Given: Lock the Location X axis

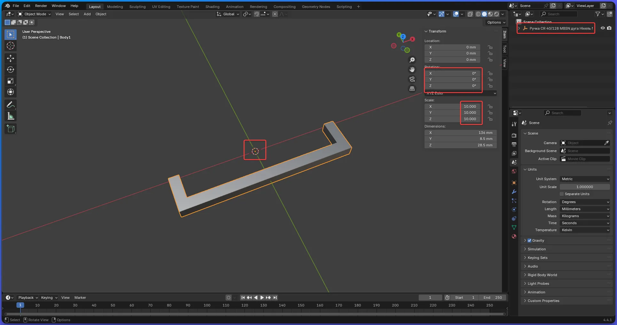Looking at the screenshot, I should click(x=490, y=47).
